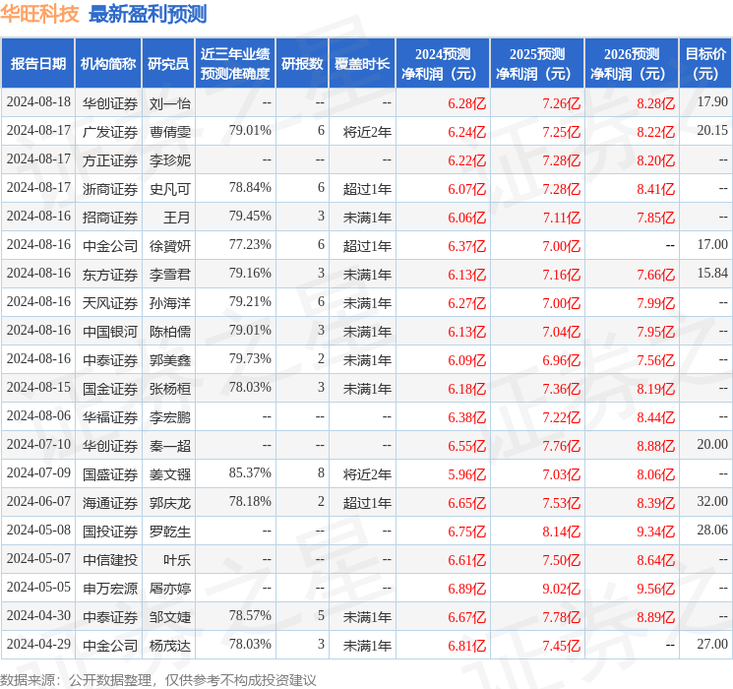Select institution 方正证券

pyautogui.click(x=110, y=160)
